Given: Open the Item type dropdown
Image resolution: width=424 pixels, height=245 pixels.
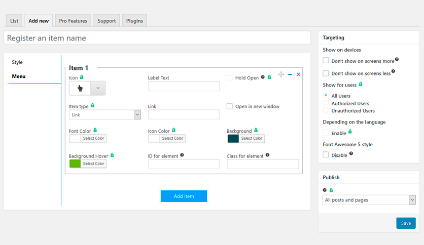Looking at the screenshot, I should pos(104,115).
